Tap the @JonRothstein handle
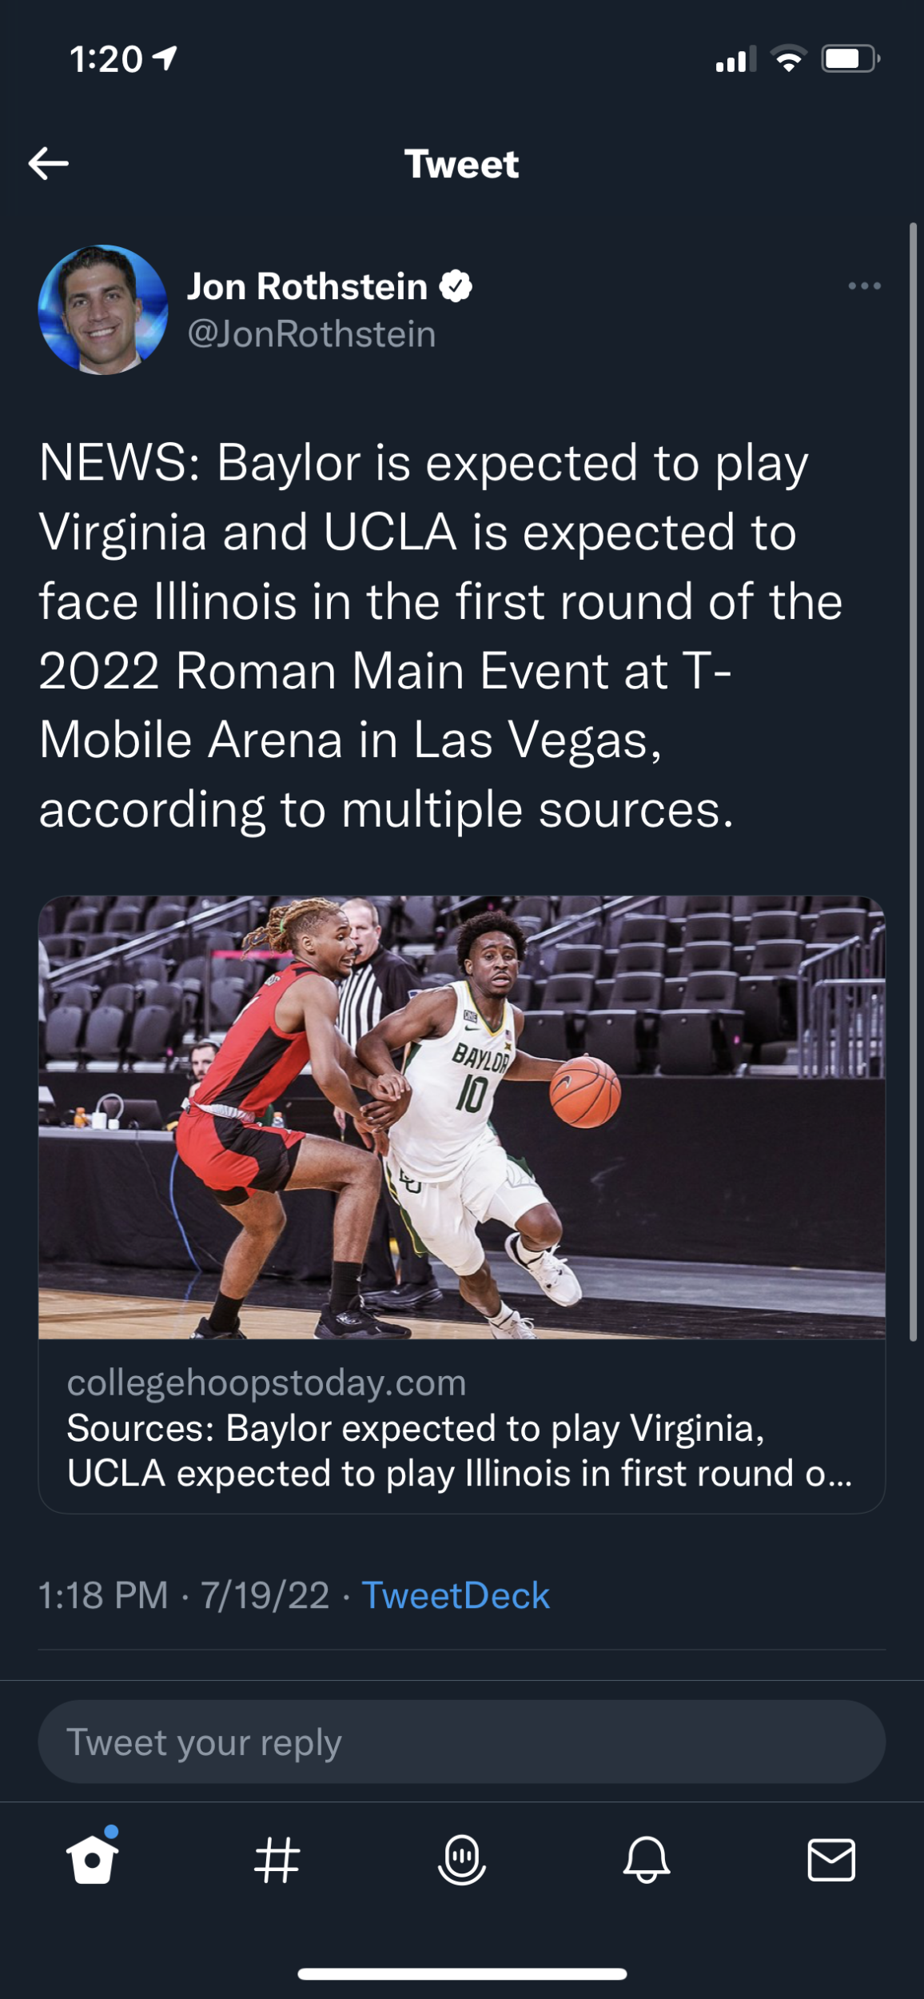This screenshot has height=1999, width=924. pyautogui.click(x=312, y=334)
